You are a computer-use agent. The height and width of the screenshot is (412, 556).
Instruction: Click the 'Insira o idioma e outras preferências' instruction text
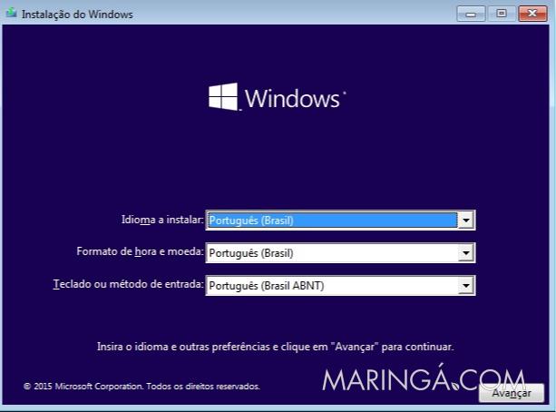[275, 347]
